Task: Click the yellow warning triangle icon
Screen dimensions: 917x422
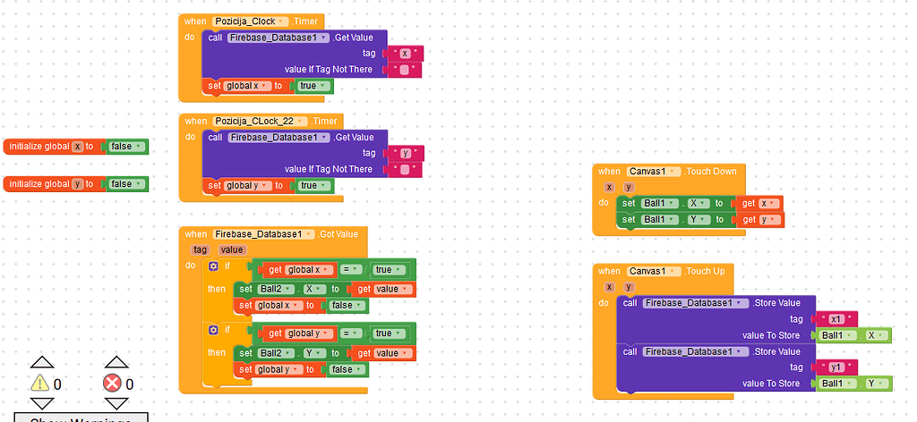Action: 39,383
